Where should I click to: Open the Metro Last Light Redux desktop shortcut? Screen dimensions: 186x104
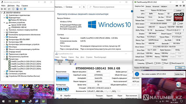coord(25,88)
